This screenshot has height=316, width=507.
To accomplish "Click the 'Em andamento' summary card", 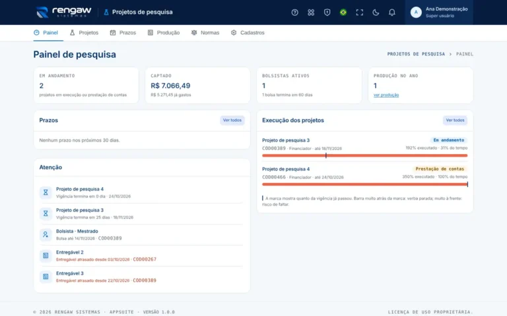I will coord(86,86).
